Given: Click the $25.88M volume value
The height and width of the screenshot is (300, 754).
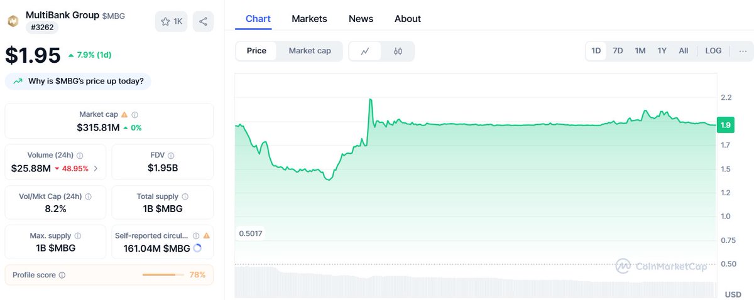Looking at the screenshot, I should click(31, 168).
